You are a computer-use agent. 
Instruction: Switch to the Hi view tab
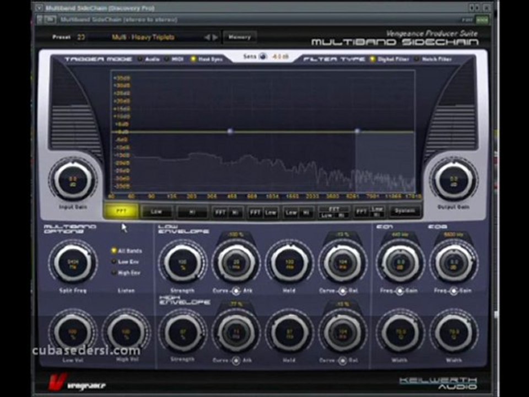[192, 212]
